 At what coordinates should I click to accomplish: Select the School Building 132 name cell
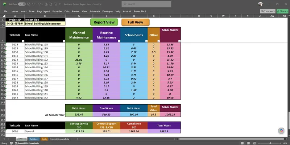point(45,60)
